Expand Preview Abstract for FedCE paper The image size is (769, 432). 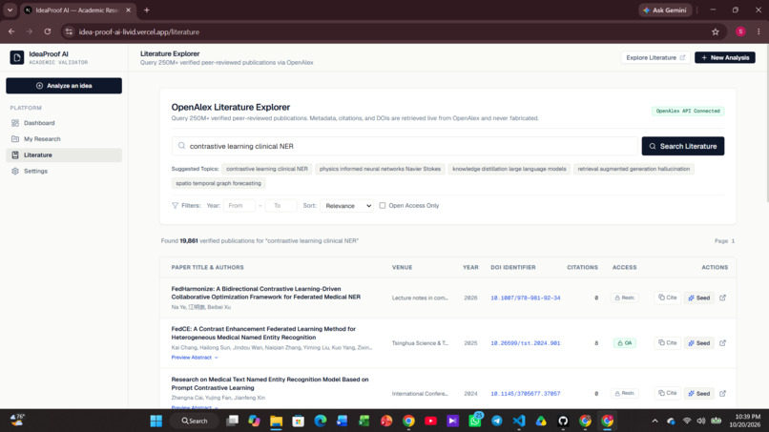click(x=195, y=358)
